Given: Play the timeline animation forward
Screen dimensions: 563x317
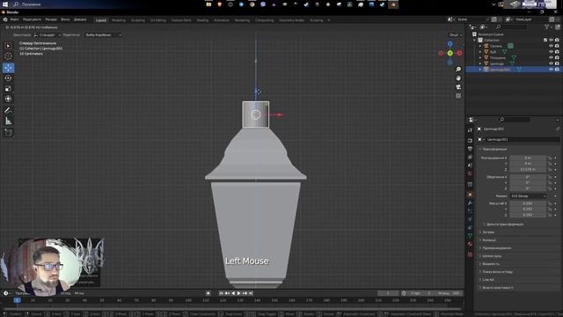Looking at the screenshot, I should click(238, 293).
